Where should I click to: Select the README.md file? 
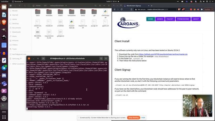pos(38,34)
